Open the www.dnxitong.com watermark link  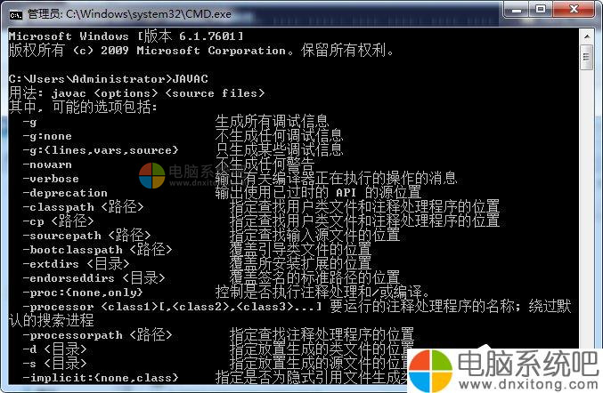click(528, 384)
